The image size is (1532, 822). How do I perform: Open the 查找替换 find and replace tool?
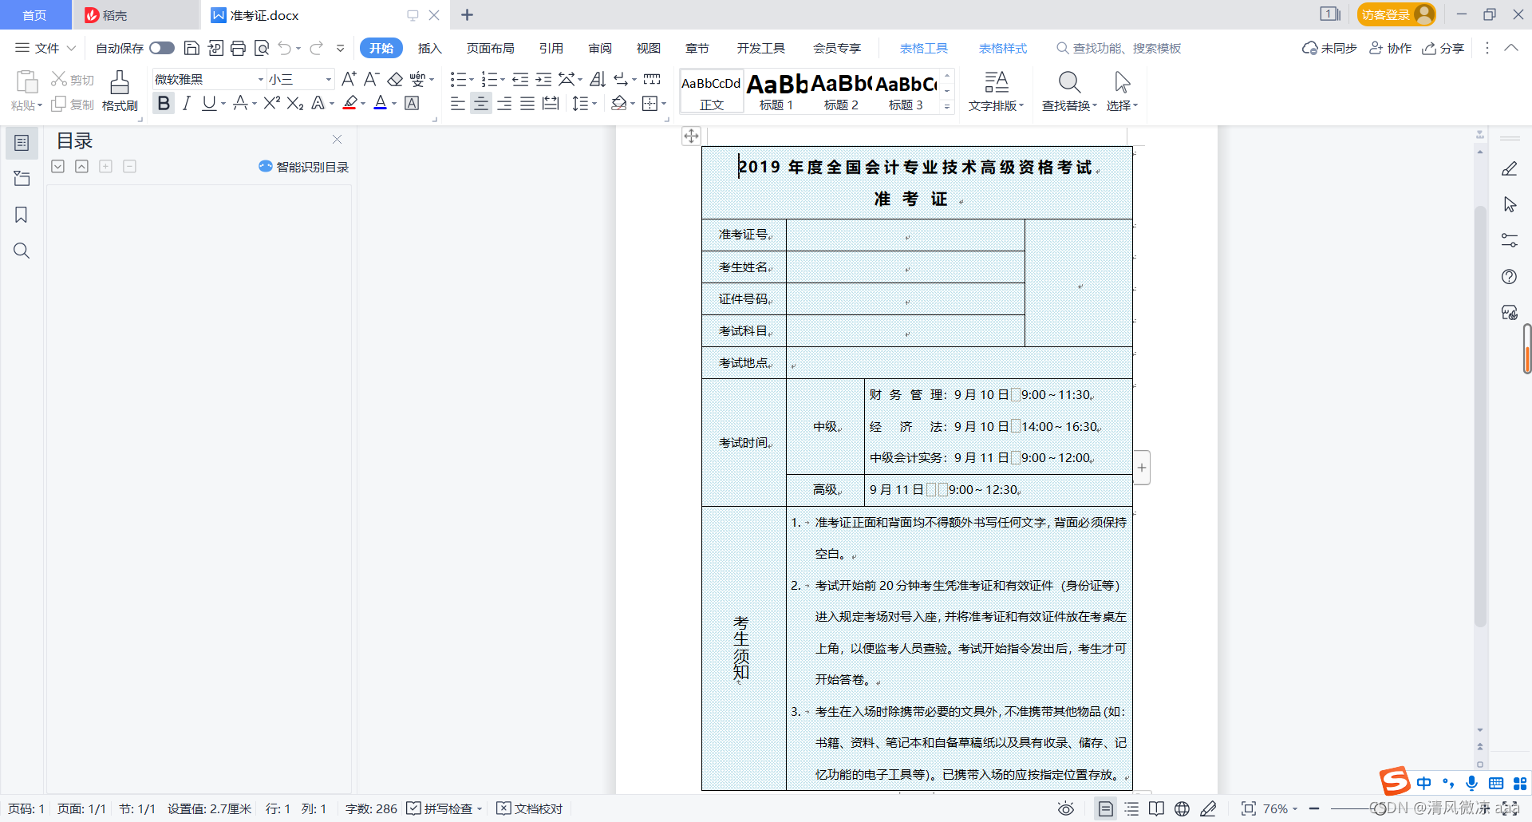(x=1068, y=89)
